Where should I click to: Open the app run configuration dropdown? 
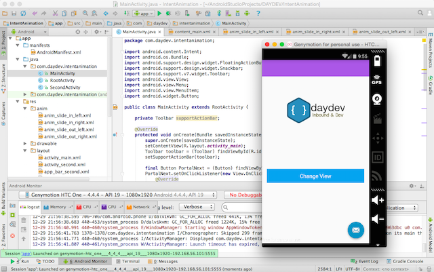(x=144, y=14)
